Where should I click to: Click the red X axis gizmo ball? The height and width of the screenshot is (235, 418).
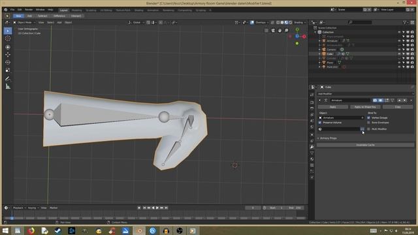(304, 37)
